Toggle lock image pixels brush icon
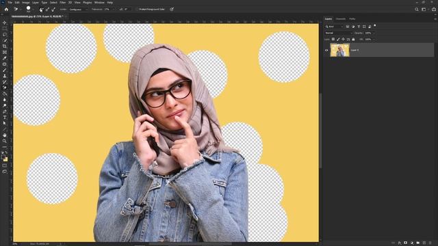The height and width of the screenshot is (246, 438). [338, 40]
